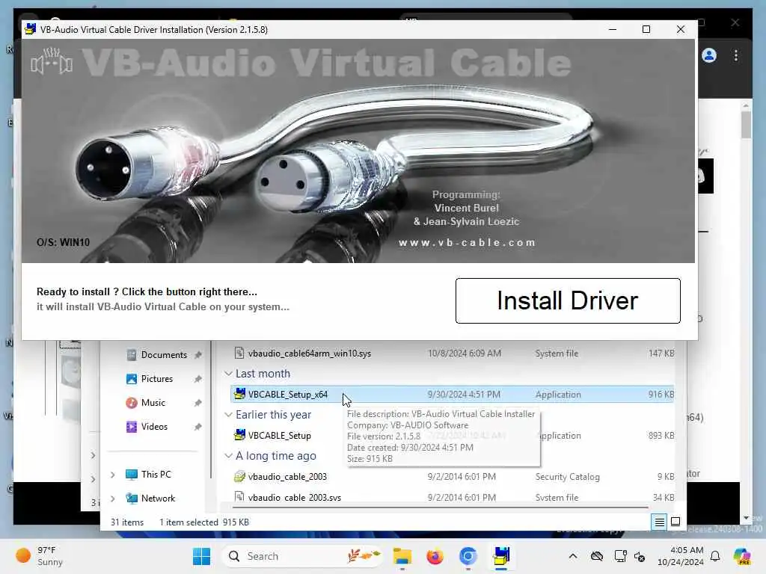The height and width of the screenshot is (574, 766).
Task: Maximize the VB-Audio installer window
Action: pos(646,29)
